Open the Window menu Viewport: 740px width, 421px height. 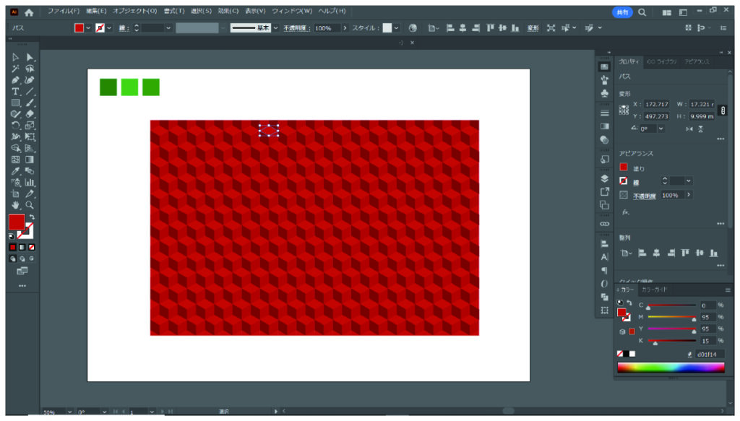tap(292, 11)
